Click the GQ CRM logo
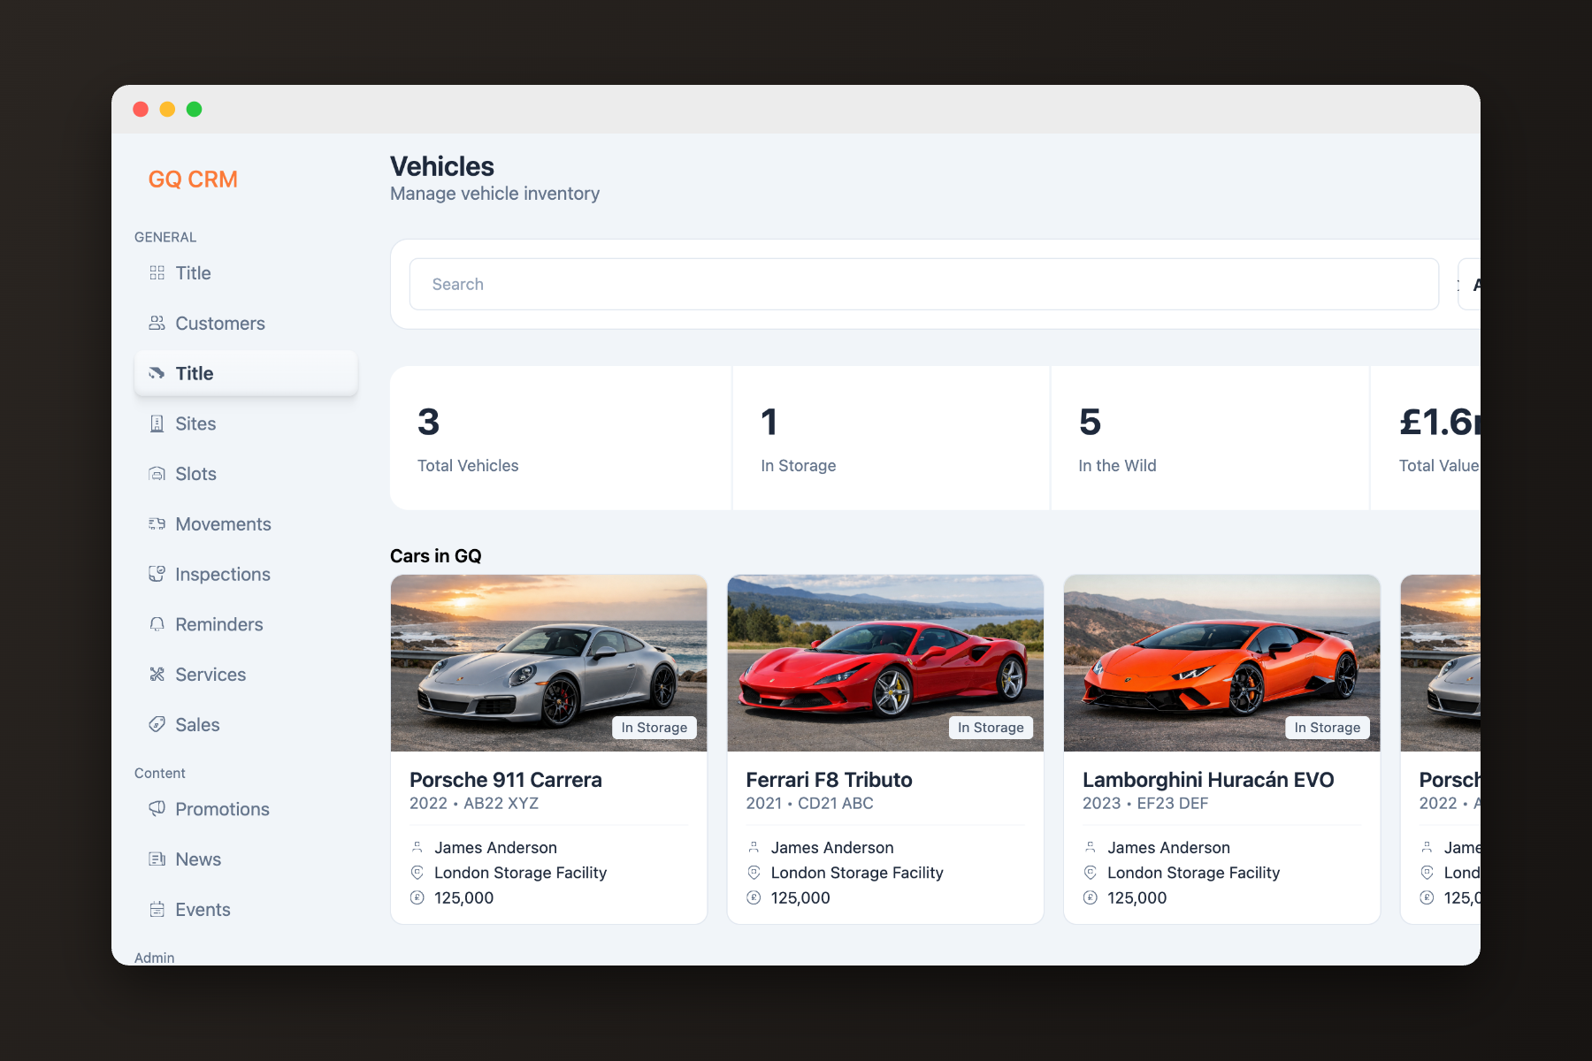This screenshot has height=1061, width=1592. tap(193, 179)
